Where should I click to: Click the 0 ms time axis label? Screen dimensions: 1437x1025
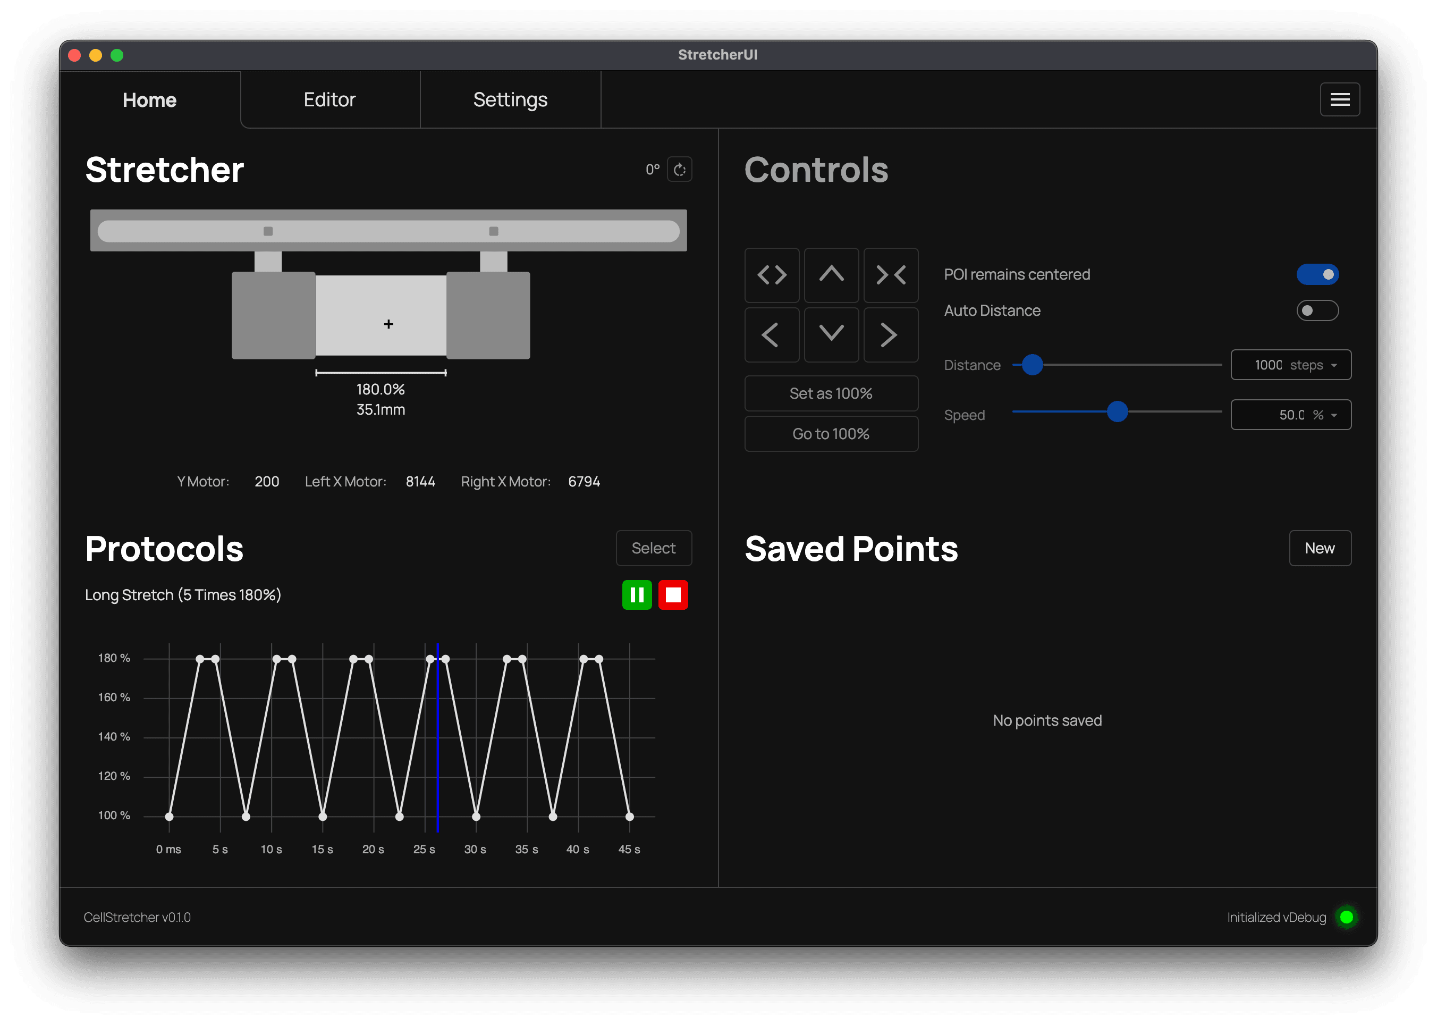point(168,849)
